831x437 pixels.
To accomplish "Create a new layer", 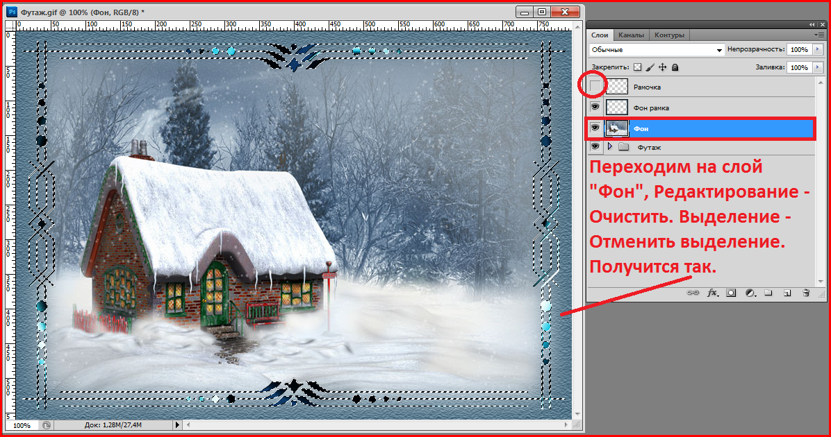I will 787,293.
